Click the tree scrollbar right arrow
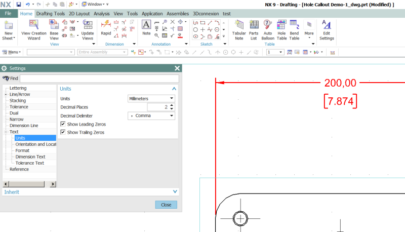This screenshot has height=232, width=405. (53, 184)
